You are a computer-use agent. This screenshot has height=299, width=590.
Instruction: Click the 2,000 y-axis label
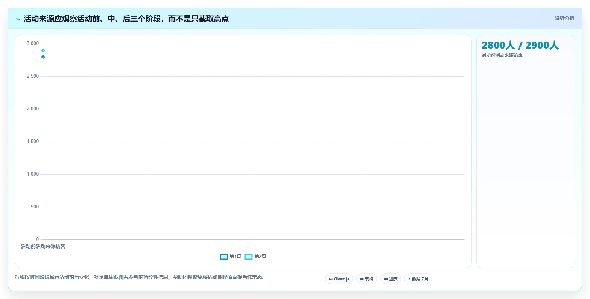(33, 109)
